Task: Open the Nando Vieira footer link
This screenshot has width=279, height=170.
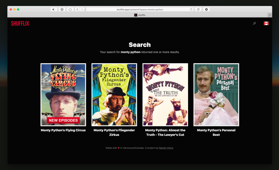Action: click(x=166, y=148)
